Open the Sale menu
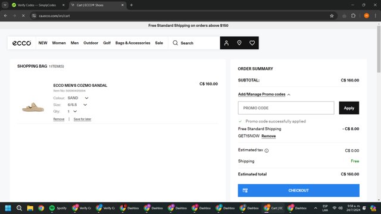 [x=159, y=43]
